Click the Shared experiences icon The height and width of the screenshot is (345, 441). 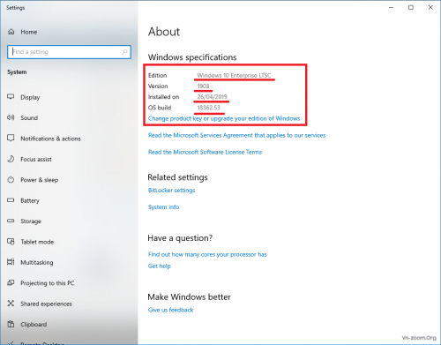click(11, 304)
